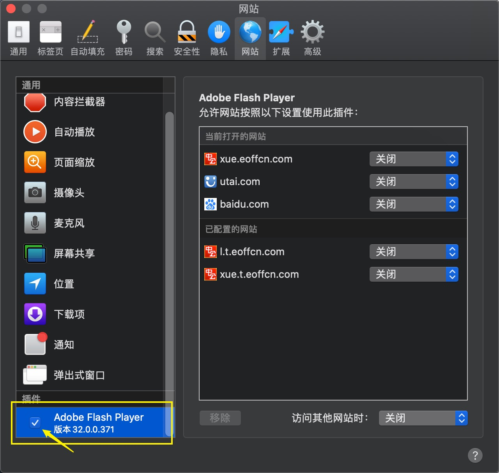Uncheck the Adobe Flash Player plugin checkbox
Screen dimensions: 499x473
tap(35, 422)
